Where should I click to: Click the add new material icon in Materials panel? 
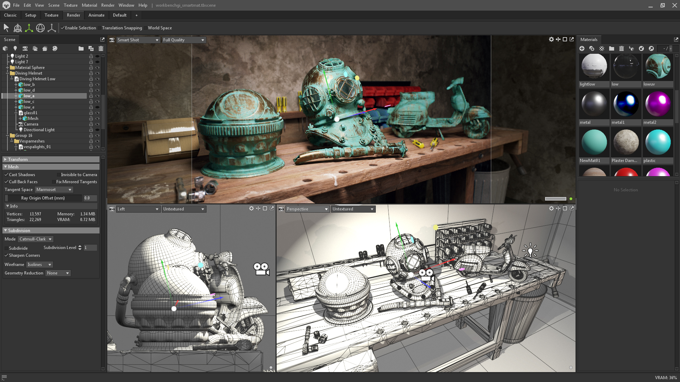click(x=582, y=48)
